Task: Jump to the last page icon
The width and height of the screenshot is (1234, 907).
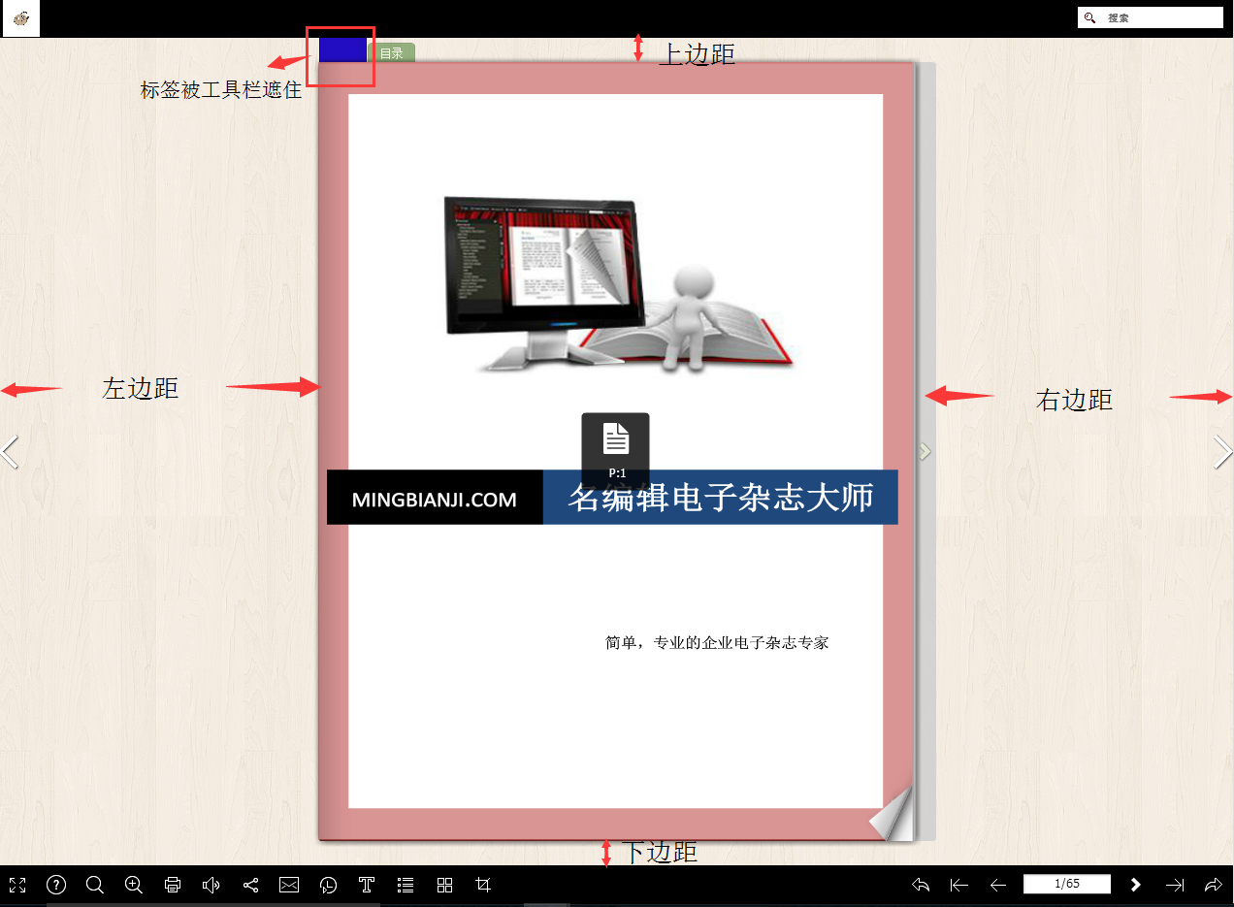Action: click(1175, 885)
